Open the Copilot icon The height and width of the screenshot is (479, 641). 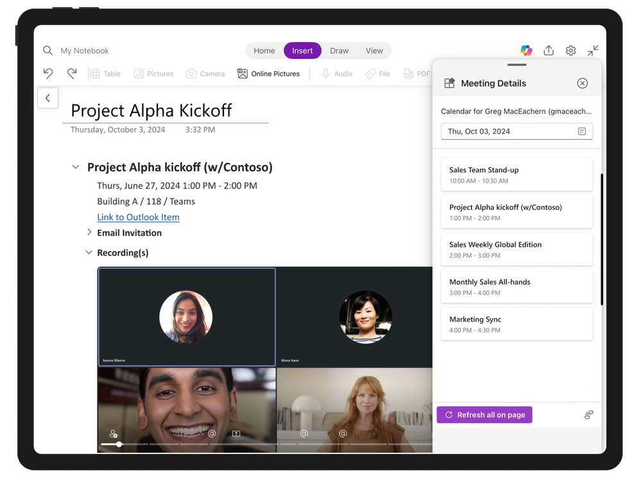[x=526, y=50]
